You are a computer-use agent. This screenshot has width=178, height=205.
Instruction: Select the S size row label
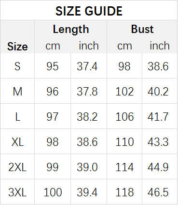17,66
